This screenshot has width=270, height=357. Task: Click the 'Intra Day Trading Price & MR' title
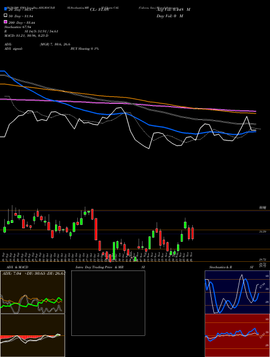coord(99,267)
